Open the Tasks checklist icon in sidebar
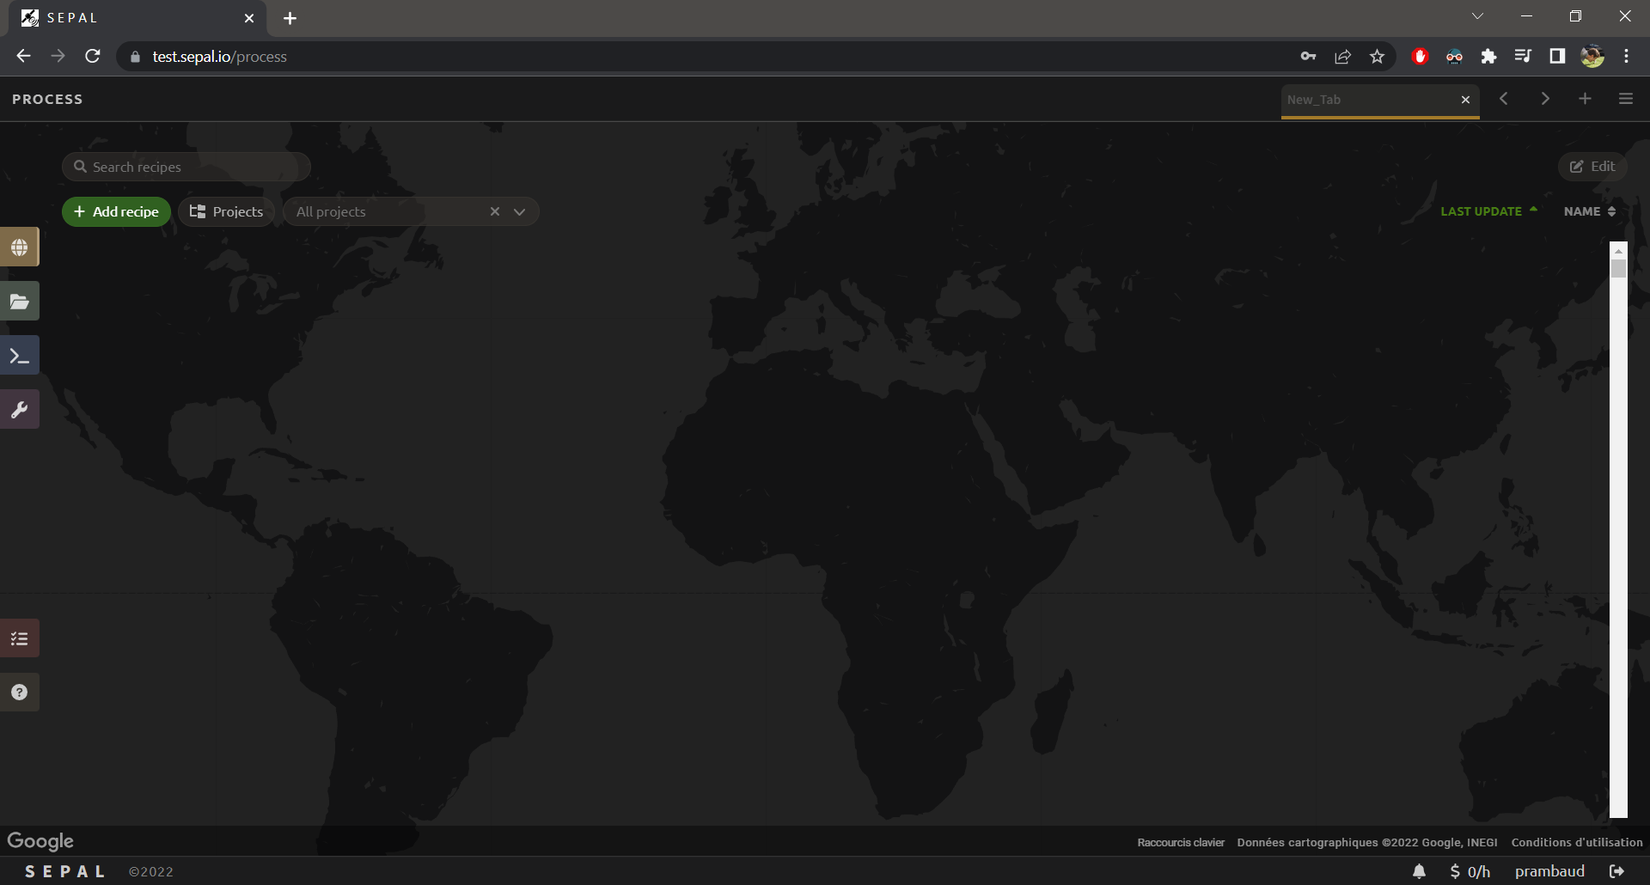 (x=19, y=638)
